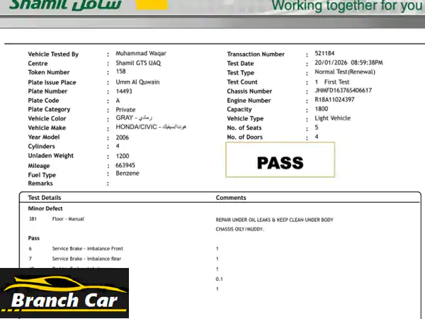Viewport: 425px width, 319px height.
Task: Select the Test Details column header
Action: [x=44, y=198]
